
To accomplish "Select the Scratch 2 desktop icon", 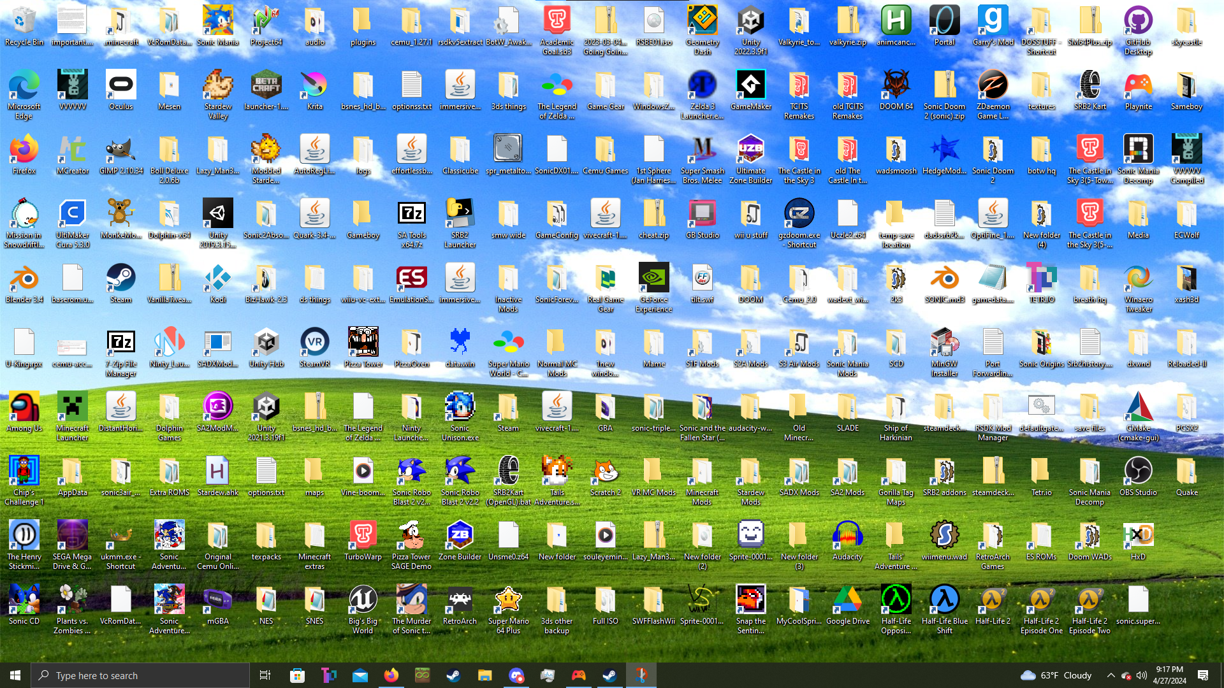I will [x=606, y=477].
